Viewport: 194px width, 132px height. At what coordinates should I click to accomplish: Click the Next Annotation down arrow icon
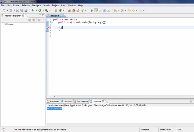click(x=115, y=10)
